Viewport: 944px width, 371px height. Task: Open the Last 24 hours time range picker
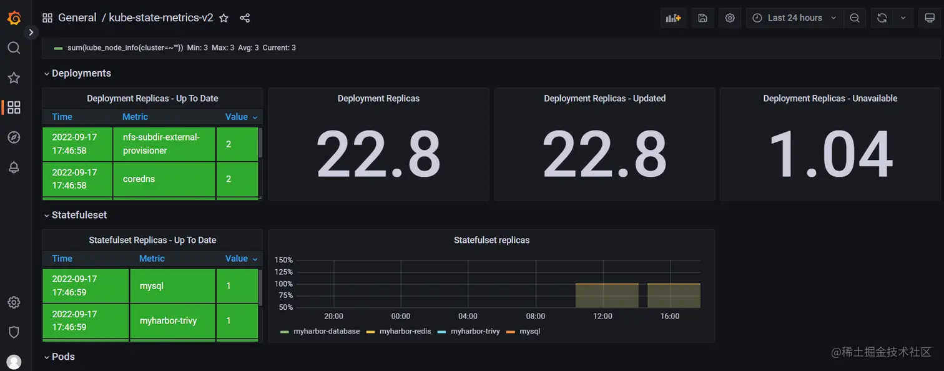pos(794,18)
